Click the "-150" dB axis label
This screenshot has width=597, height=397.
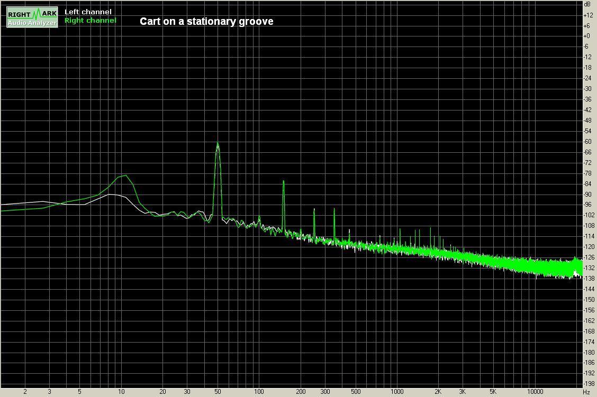tap(590, 300)
